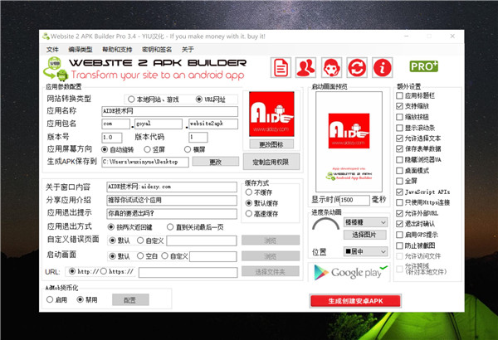Open the 密钥和签名 menu
The image size is (498, 340).
[x=157, y=50]
